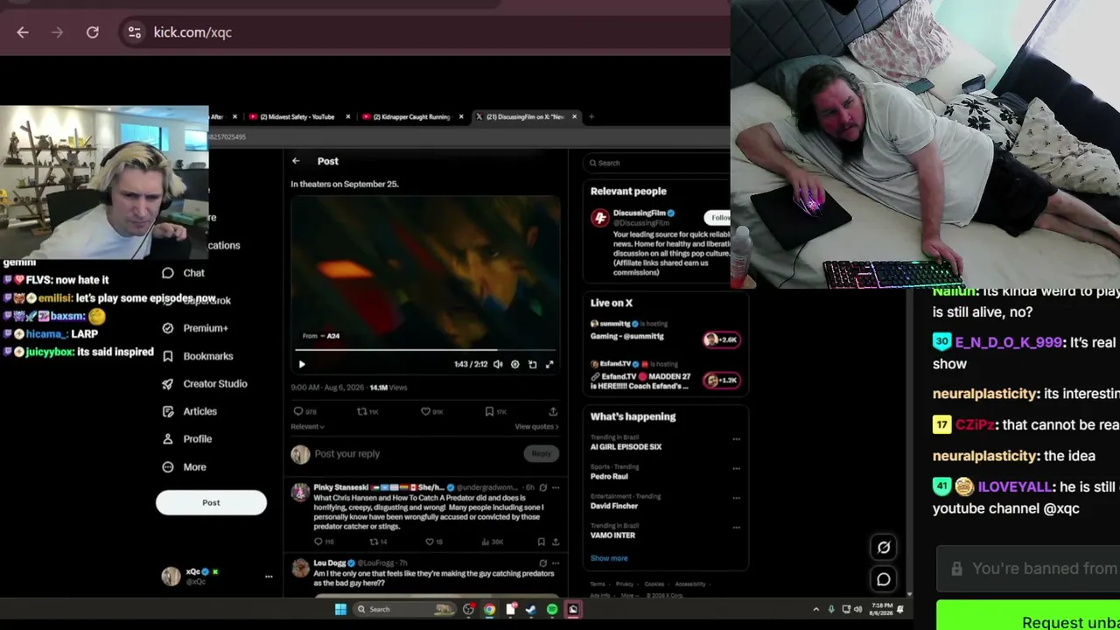The height and width of the screenshot is (630, 1120).
Task: Share the main post
Action: coord(553,411)
